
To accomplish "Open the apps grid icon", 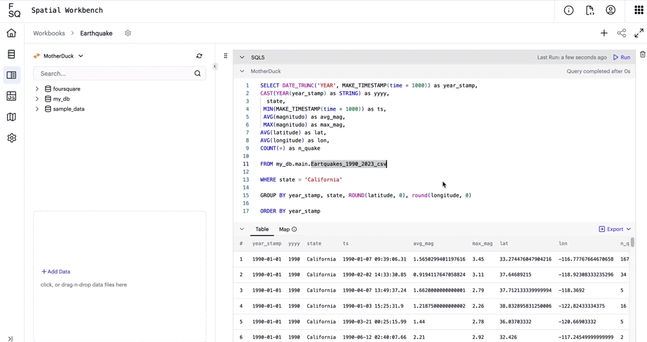I will [x=639, y=10].
